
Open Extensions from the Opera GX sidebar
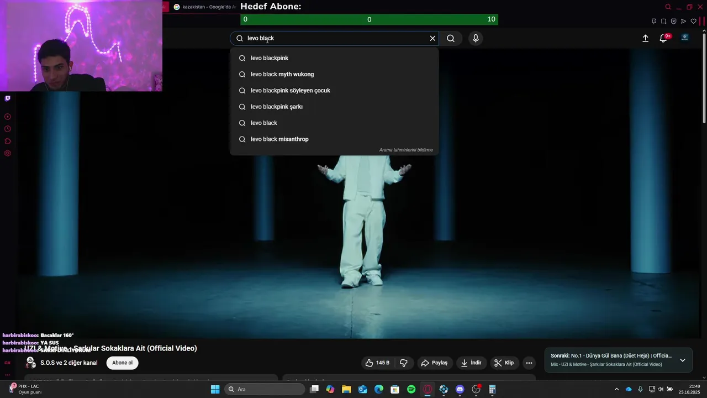click(8, 141)
